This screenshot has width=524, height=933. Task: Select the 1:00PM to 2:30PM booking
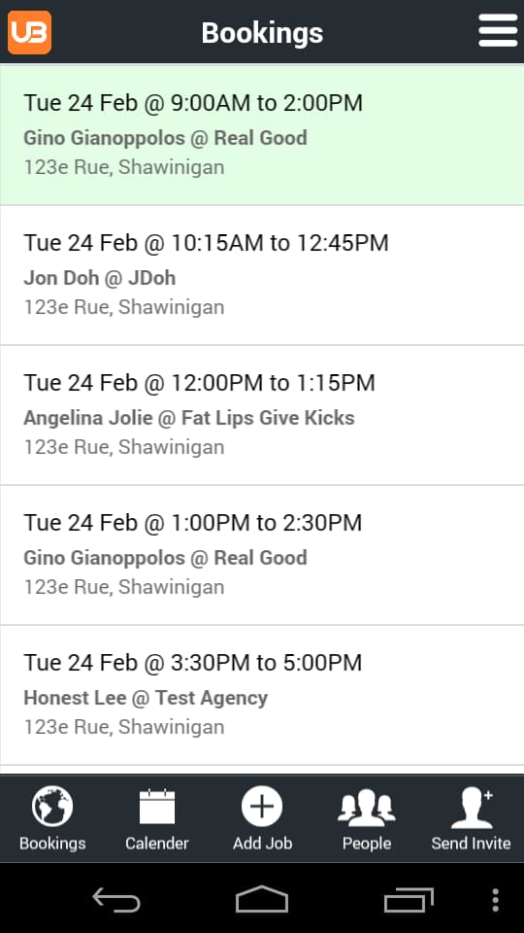pos(262,555)
